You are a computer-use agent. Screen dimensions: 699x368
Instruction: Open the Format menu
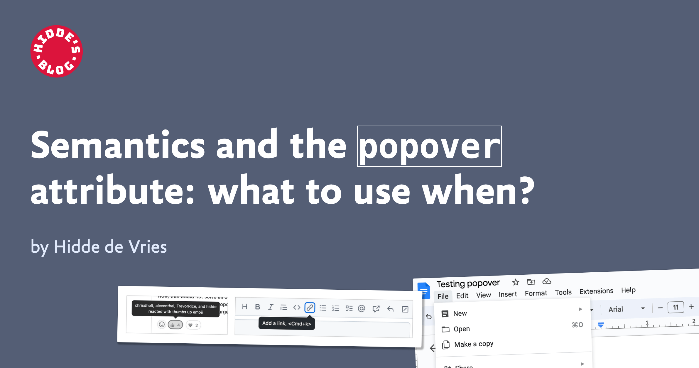[536, 293]
